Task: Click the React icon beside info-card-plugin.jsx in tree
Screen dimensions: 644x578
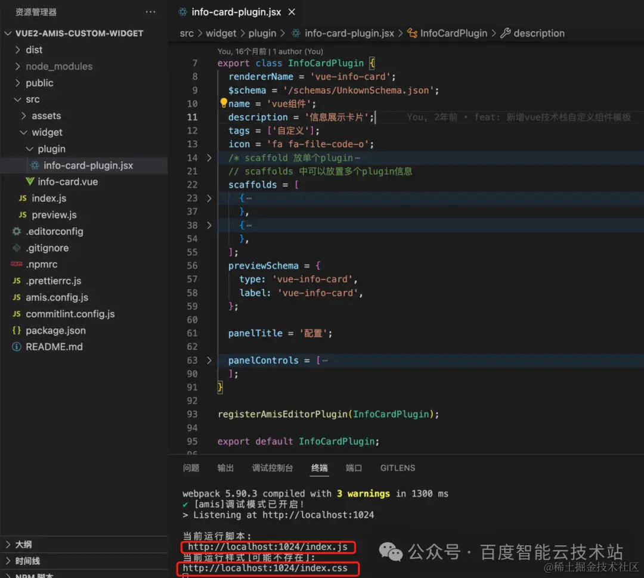Action: coord(35,166)
